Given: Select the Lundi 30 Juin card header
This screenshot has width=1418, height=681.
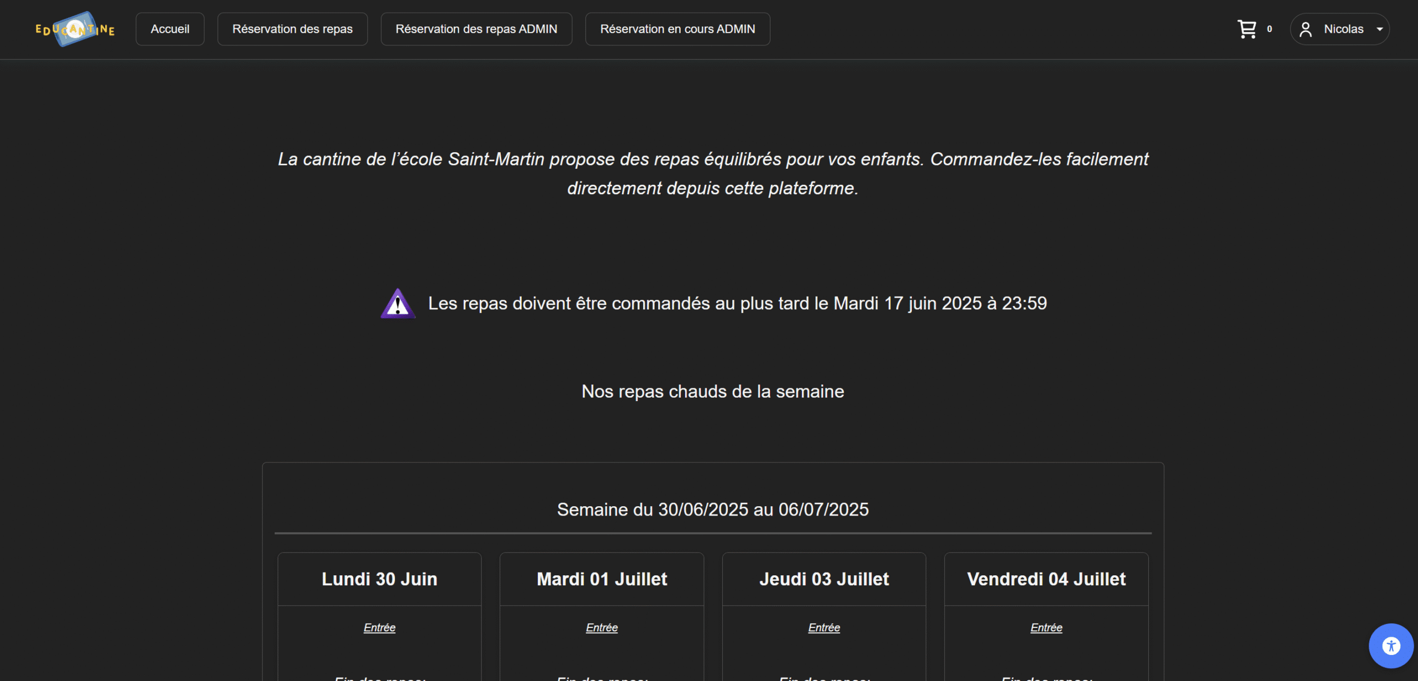Looking at the screenshot, I should pos(379,579).
